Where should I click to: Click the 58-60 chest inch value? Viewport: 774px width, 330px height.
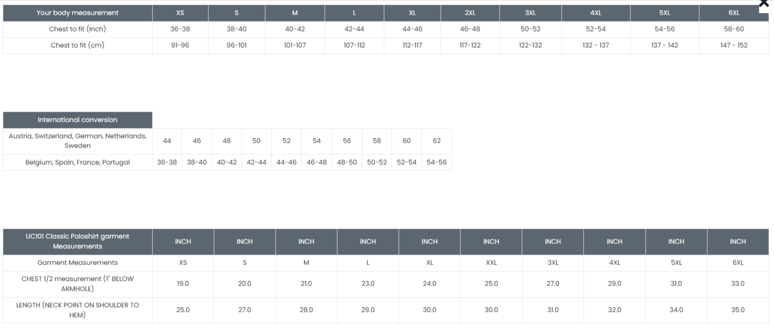pos(733,29)
